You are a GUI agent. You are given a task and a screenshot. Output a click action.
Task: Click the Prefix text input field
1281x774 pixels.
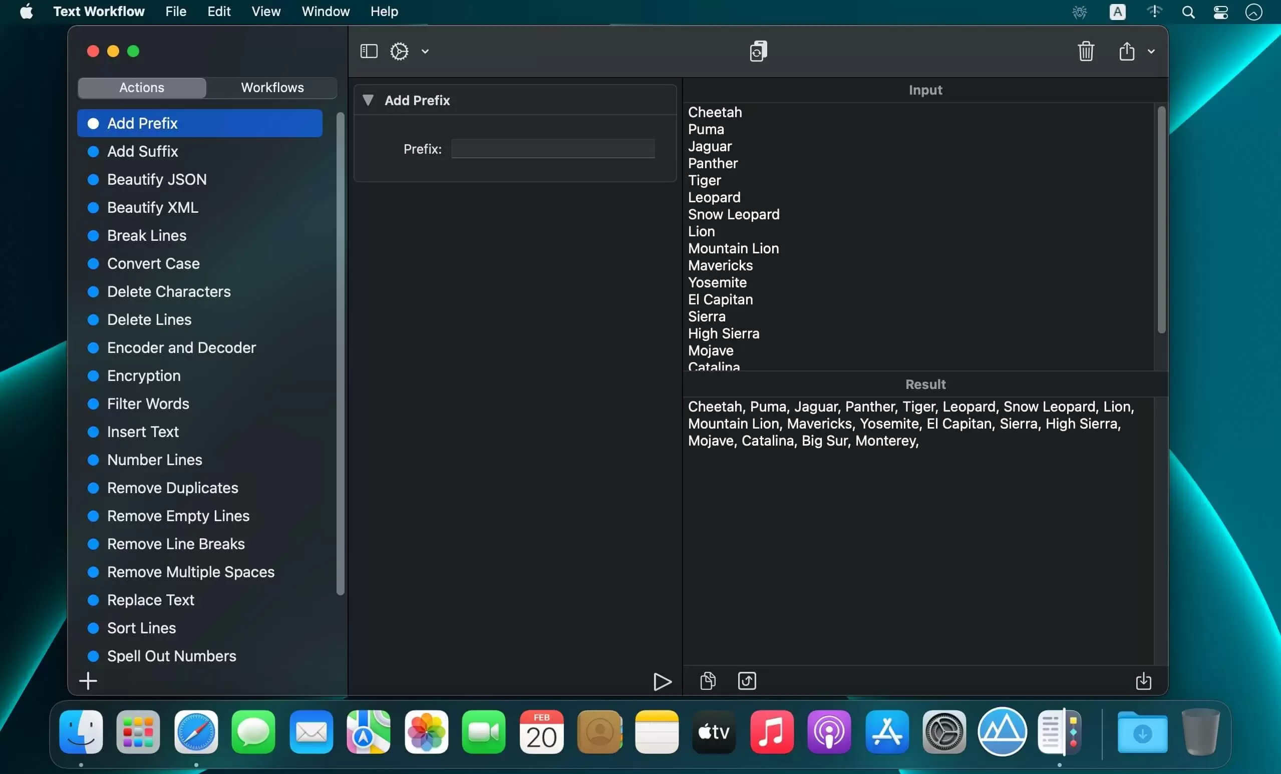pyautogui.click(x=553, y=148)
